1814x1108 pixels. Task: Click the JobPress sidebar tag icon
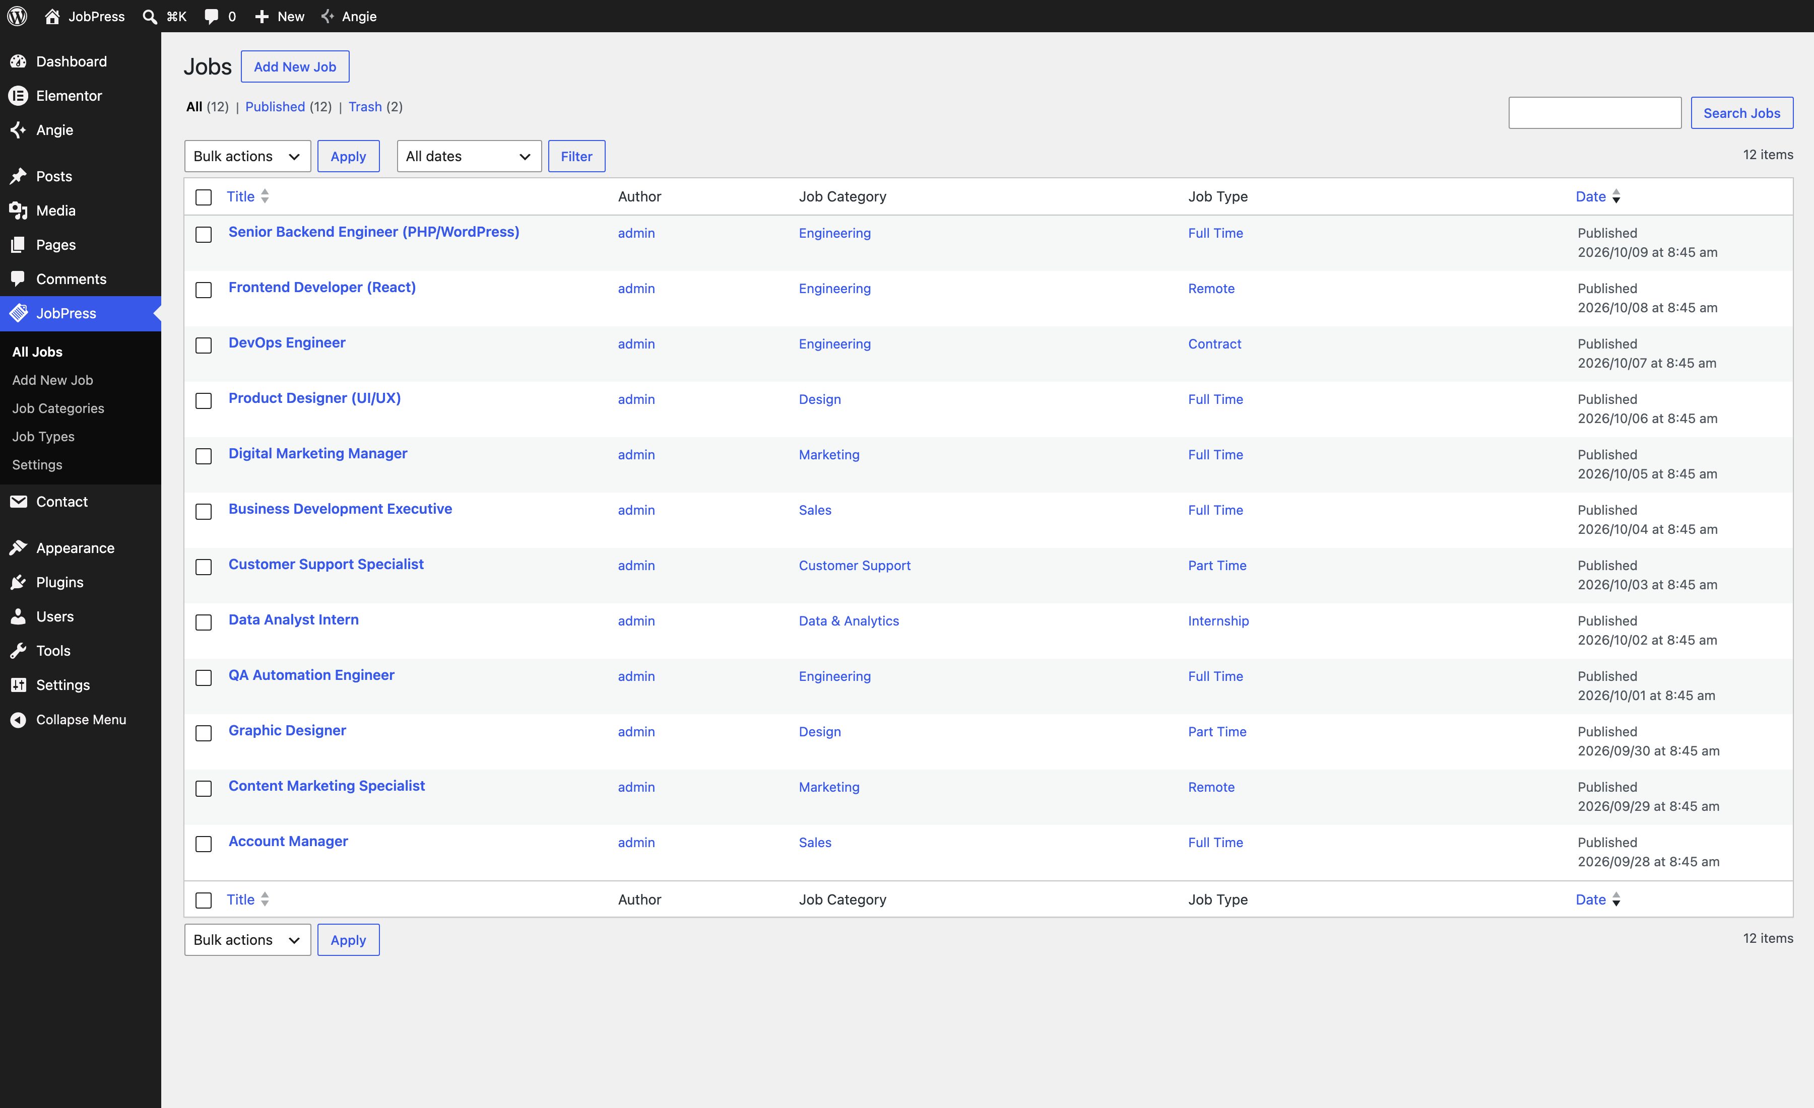(x=19, y=313)
